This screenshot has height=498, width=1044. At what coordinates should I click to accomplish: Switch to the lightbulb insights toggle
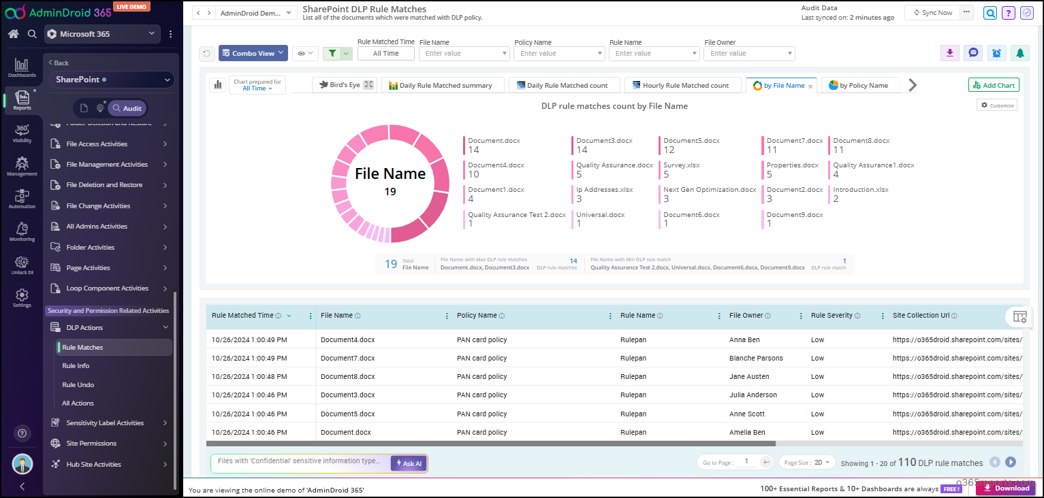[100, 108]
